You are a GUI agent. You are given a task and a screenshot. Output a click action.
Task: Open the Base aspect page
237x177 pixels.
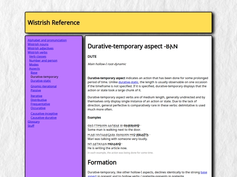(x=34, y=73)
